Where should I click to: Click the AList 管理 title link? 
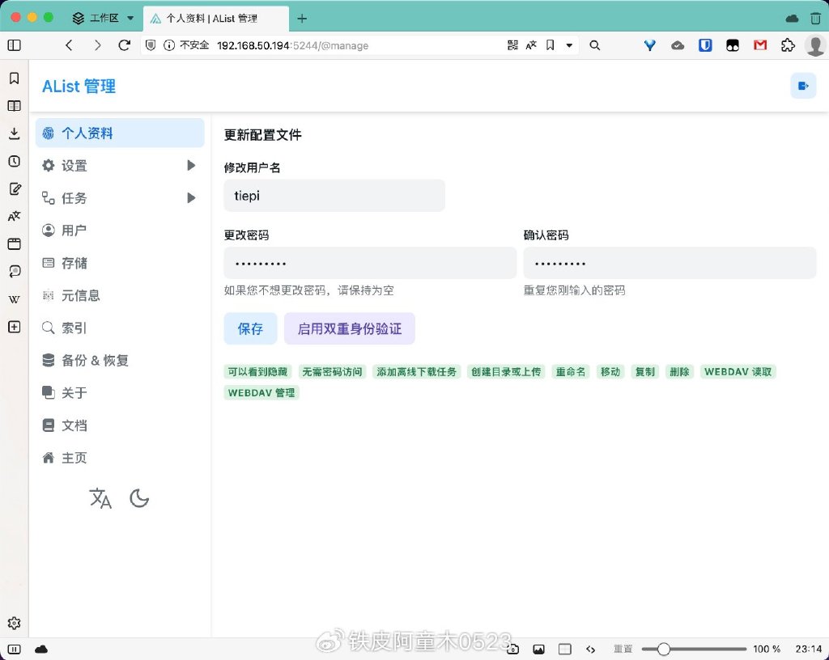[79, 86]
